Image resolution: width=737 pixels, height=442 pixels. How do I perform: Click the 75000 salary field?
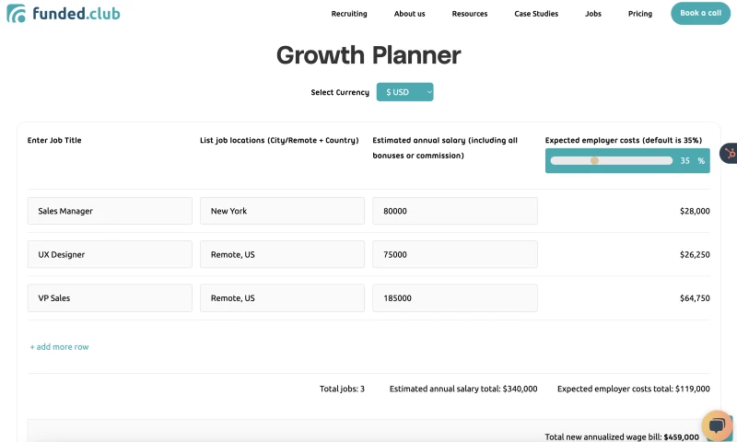point(455,254)
